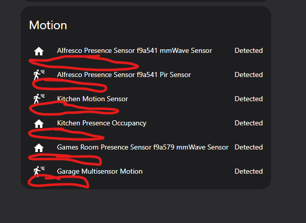This screenshot has height=223, width=306.
Task: Click the walking icon next to Kitchen Motion Sensor
Action: (39, 99)
